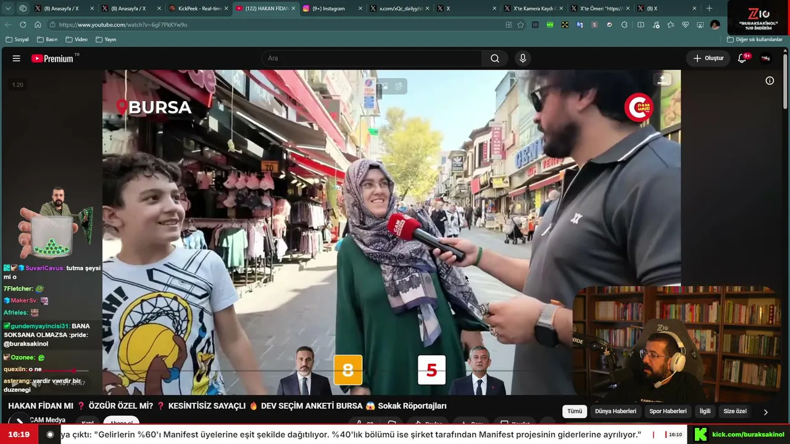Open the apps grid icon in address bar
This screenshot has height=444, width=790.
[x=509, y=25]
